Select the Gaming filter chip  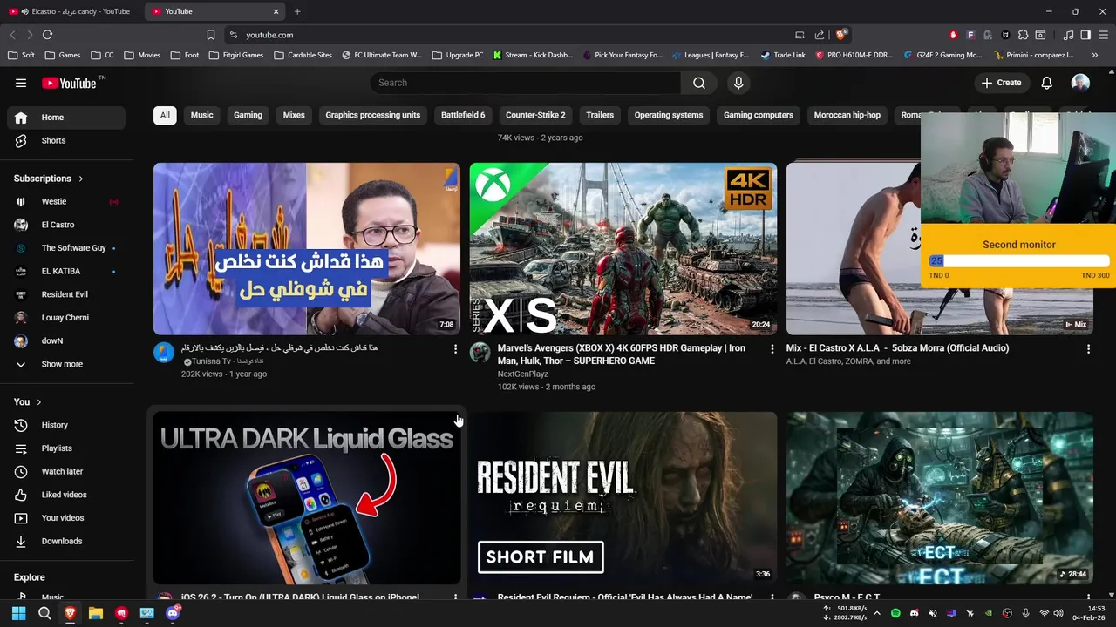[x=248, y=115]
